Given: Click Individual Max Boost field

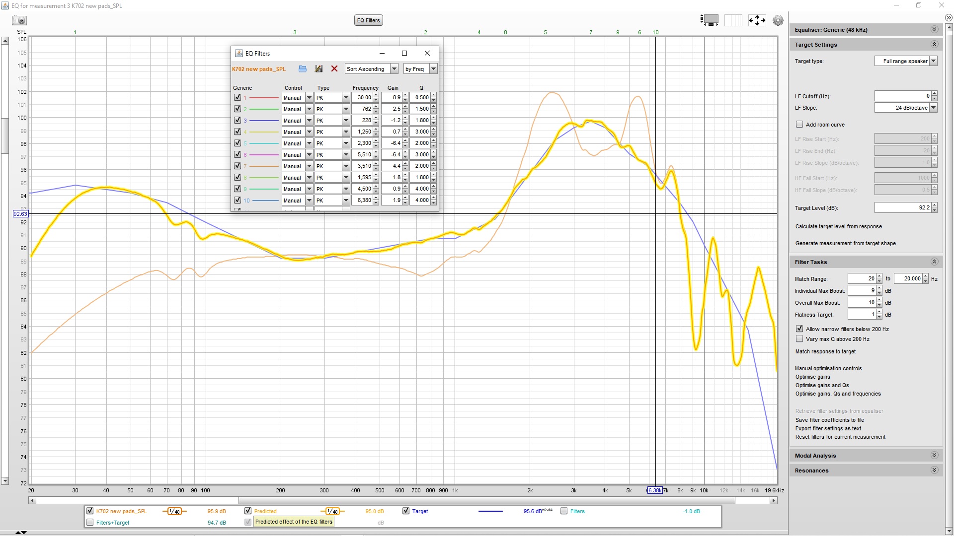Looking at the screenshot, I should click(x=862, y=290).
